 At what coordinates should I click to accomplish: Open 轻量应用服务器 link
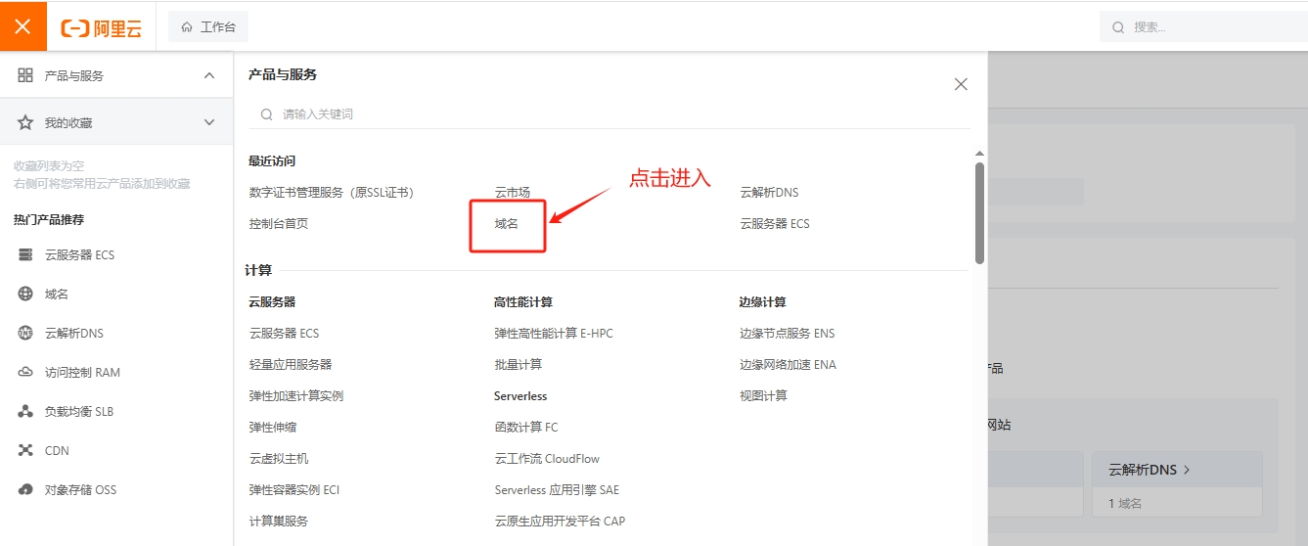point(291,364)
